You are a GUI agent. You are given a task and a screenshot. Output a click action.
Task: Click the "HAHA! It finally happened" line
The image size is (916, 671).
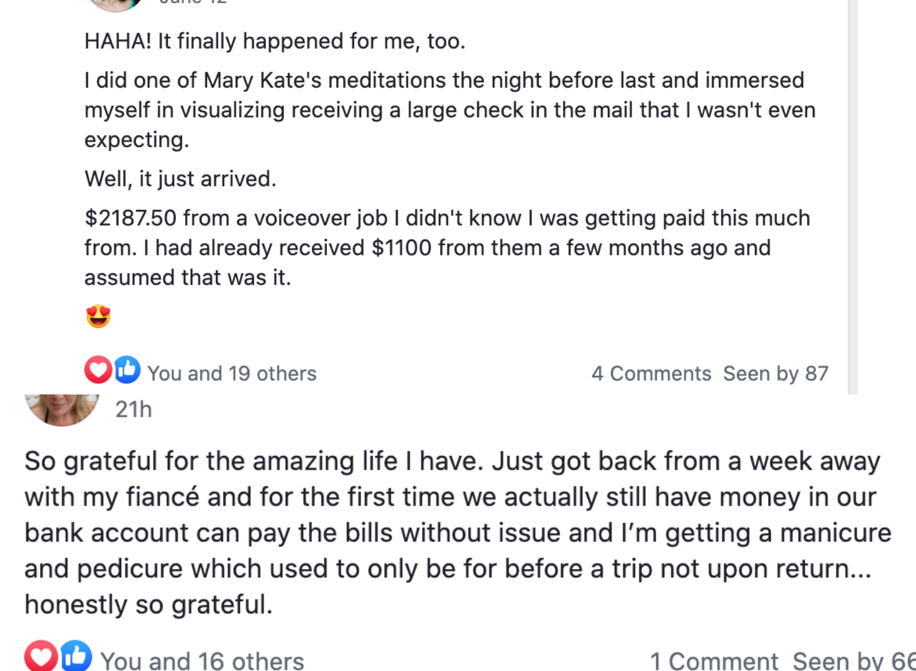click(275, 41)
